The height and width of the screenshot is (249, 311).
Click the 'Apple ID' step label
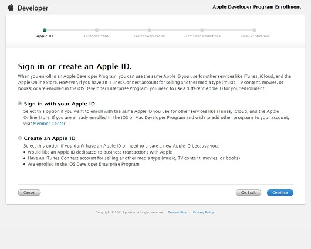(x=45, y=36)
